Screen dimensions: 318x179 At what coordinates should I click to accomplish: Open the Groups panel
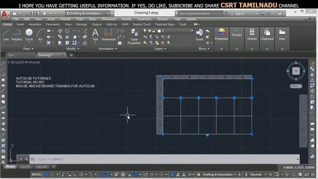click(x=237, y=32)
